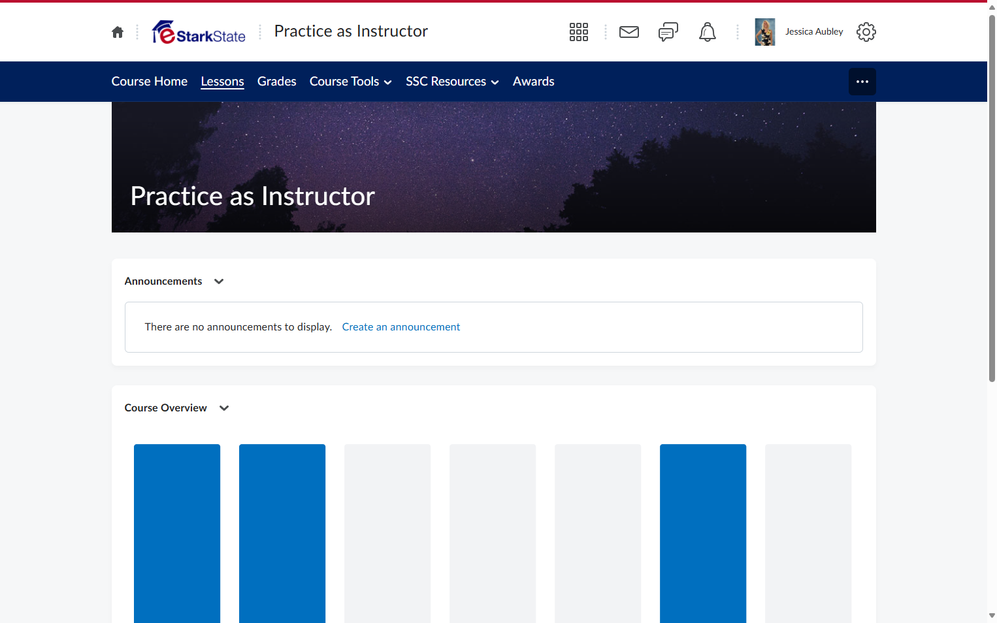Expand the Course Tools dropdown

(x=351, y=82)
